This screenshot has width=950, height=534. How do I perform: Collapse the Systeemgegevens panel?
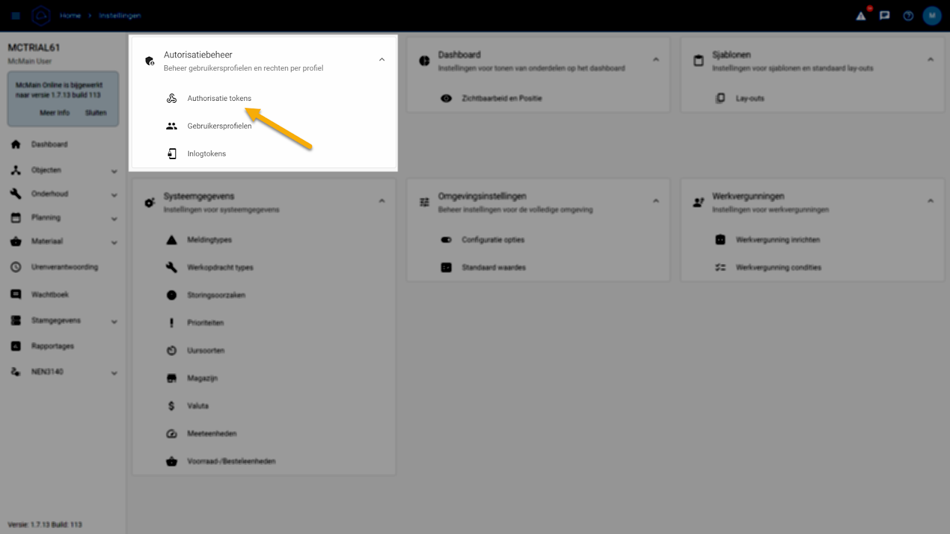pyautogui.click(x=382, y=201)
